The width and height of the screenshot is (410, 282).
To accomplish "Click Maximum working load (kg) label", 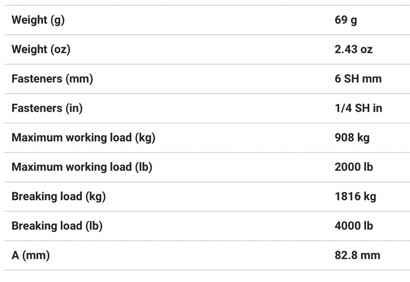I will click(x=83, y=138).
